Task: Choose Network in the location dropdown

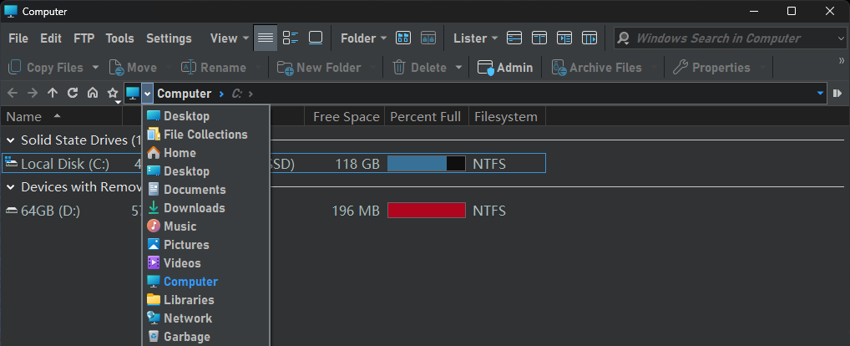Action: click(x=187, y=318)
